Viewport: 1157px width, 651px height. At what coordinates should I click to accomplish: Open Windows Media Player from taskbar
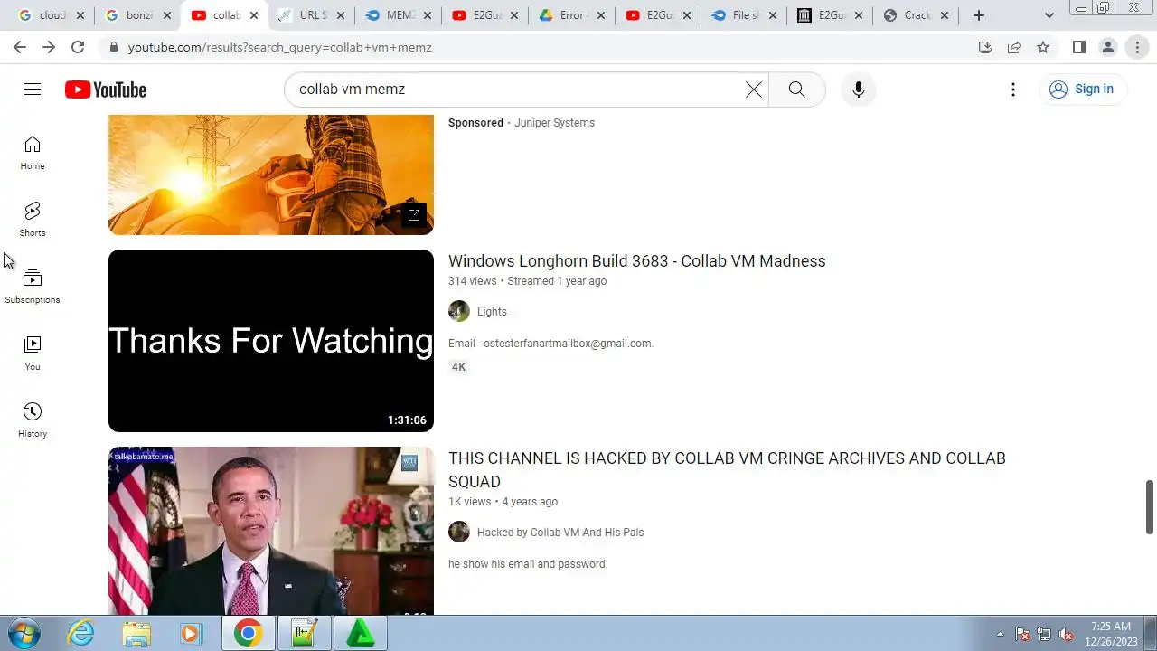191,633
